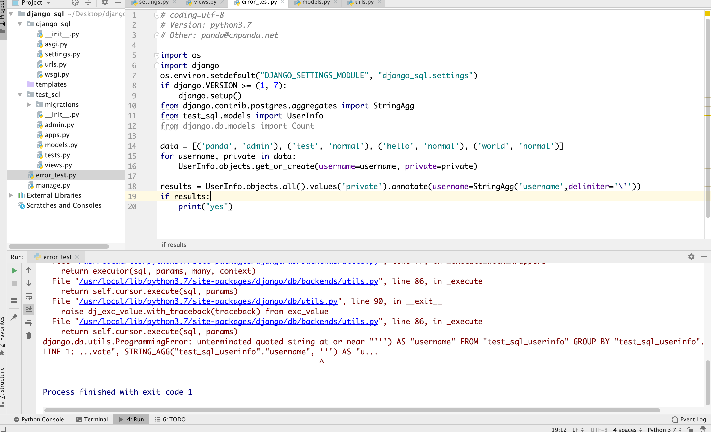Screen dimensions: 711x432
Task: Click line number 18 in the gutter
Action: coord(132,187)
